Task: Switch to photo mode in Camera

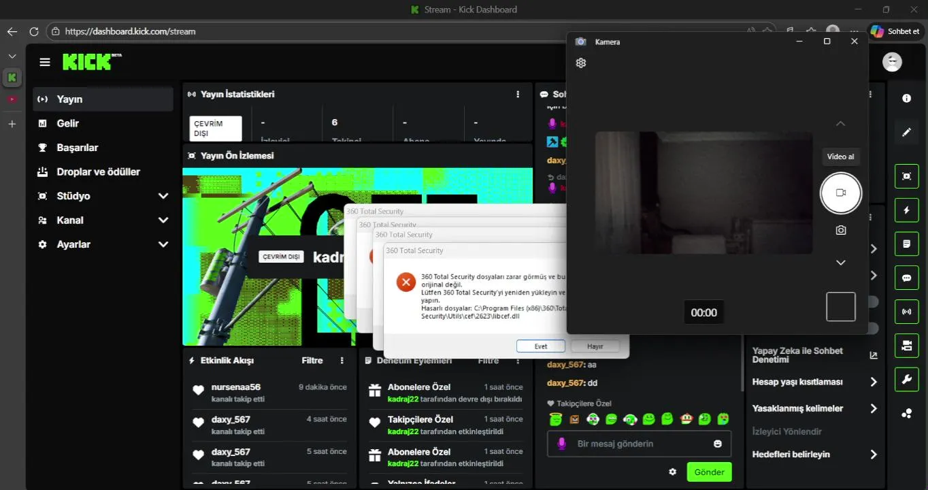Action: tap(841, 230)
